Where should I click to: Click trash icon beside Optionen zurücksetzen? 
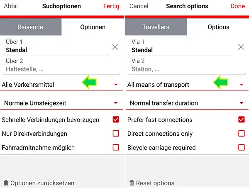click(x=6, y=183)
